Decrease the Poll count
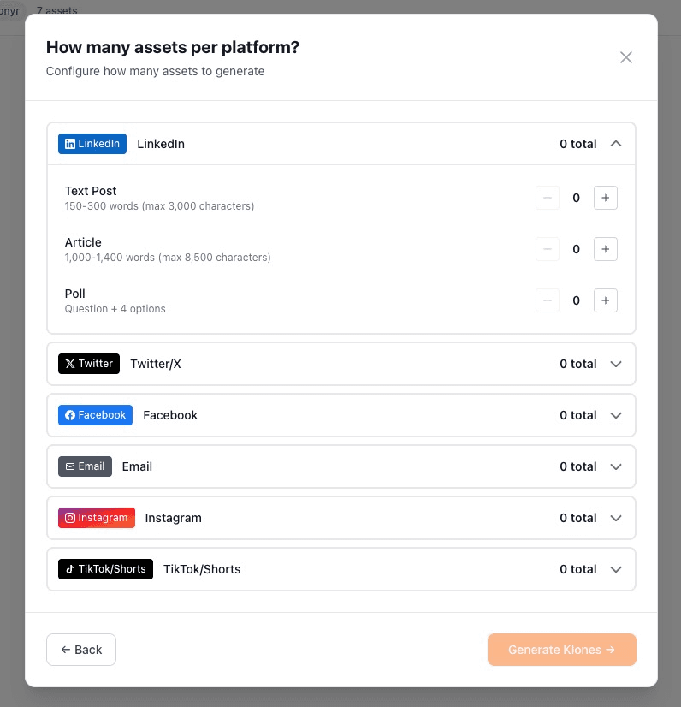 click(548, 300)
